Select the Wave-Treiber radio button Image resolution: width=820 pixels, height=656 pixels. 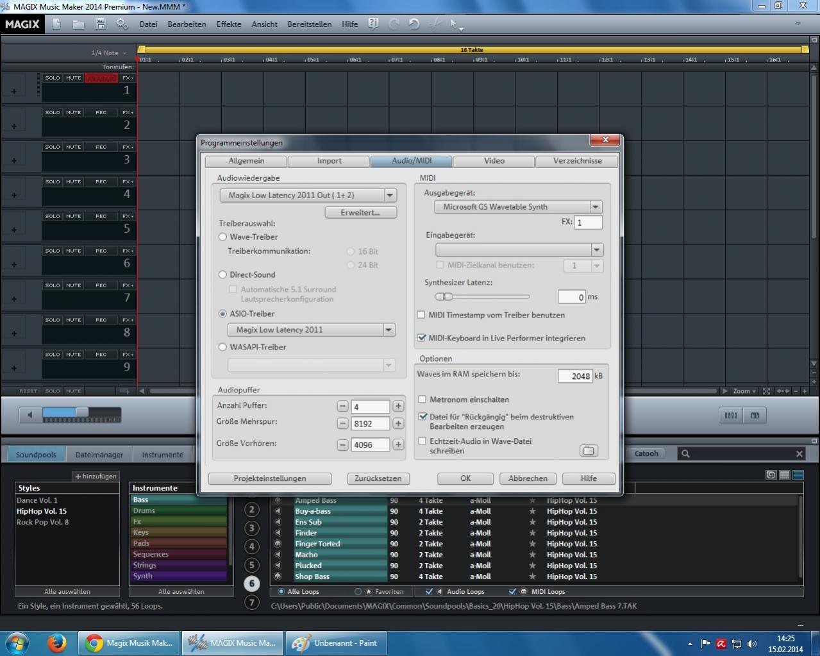coord(223,237)
